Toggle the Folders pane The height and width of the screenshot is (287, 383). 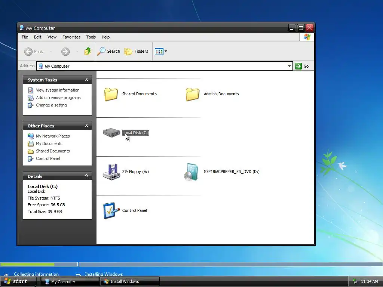[136, 51]
